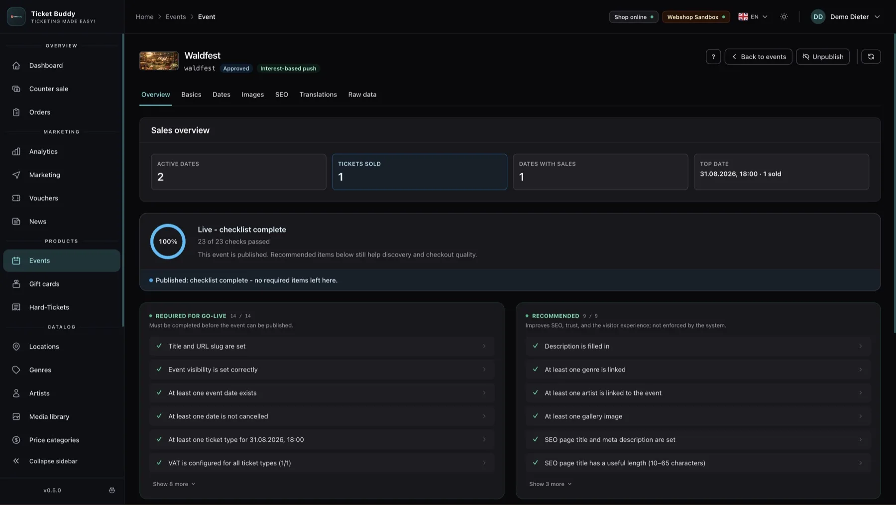Image resolution: width=896 pixels, height=505 pixels.
Task: Expand Show 3 more recommended items
Action: click(550, 484)
